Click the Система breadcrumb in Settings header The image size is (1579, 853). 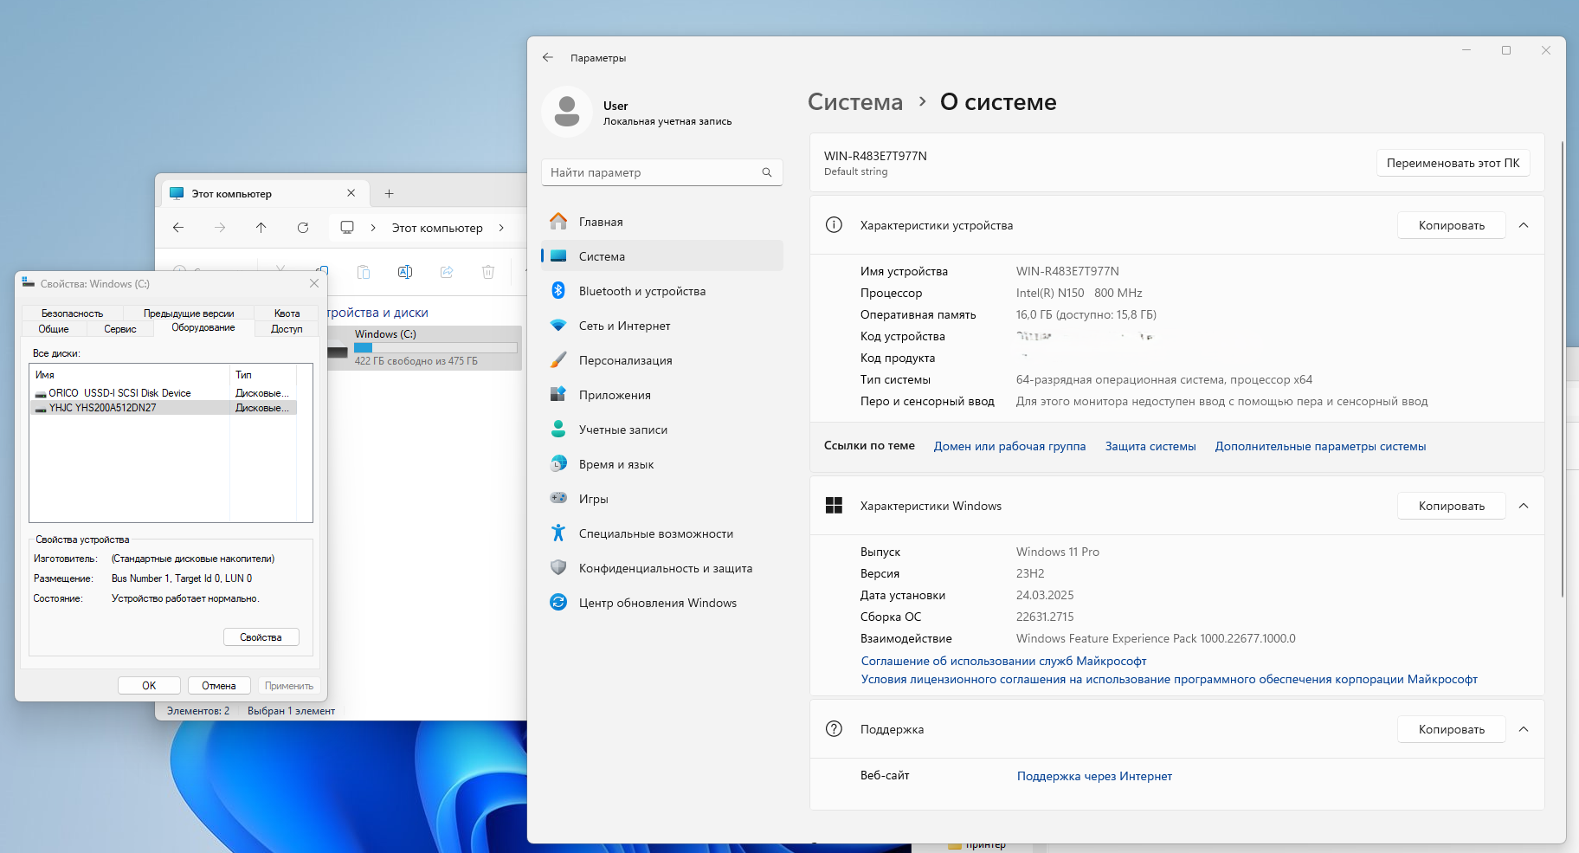coord(855,102)
